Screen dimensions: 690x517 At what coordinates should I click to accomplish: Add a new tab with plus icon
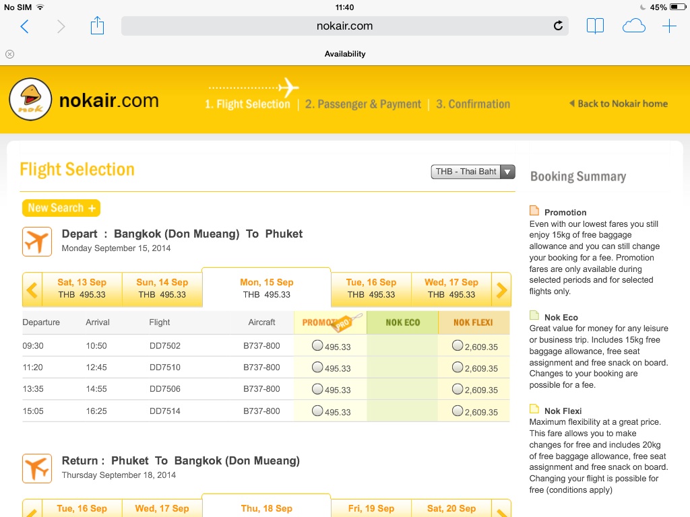point(669,26)
